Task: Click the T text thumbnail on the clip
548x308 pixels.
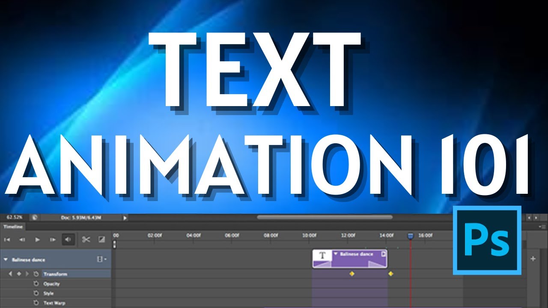Action: click(323, 256)
